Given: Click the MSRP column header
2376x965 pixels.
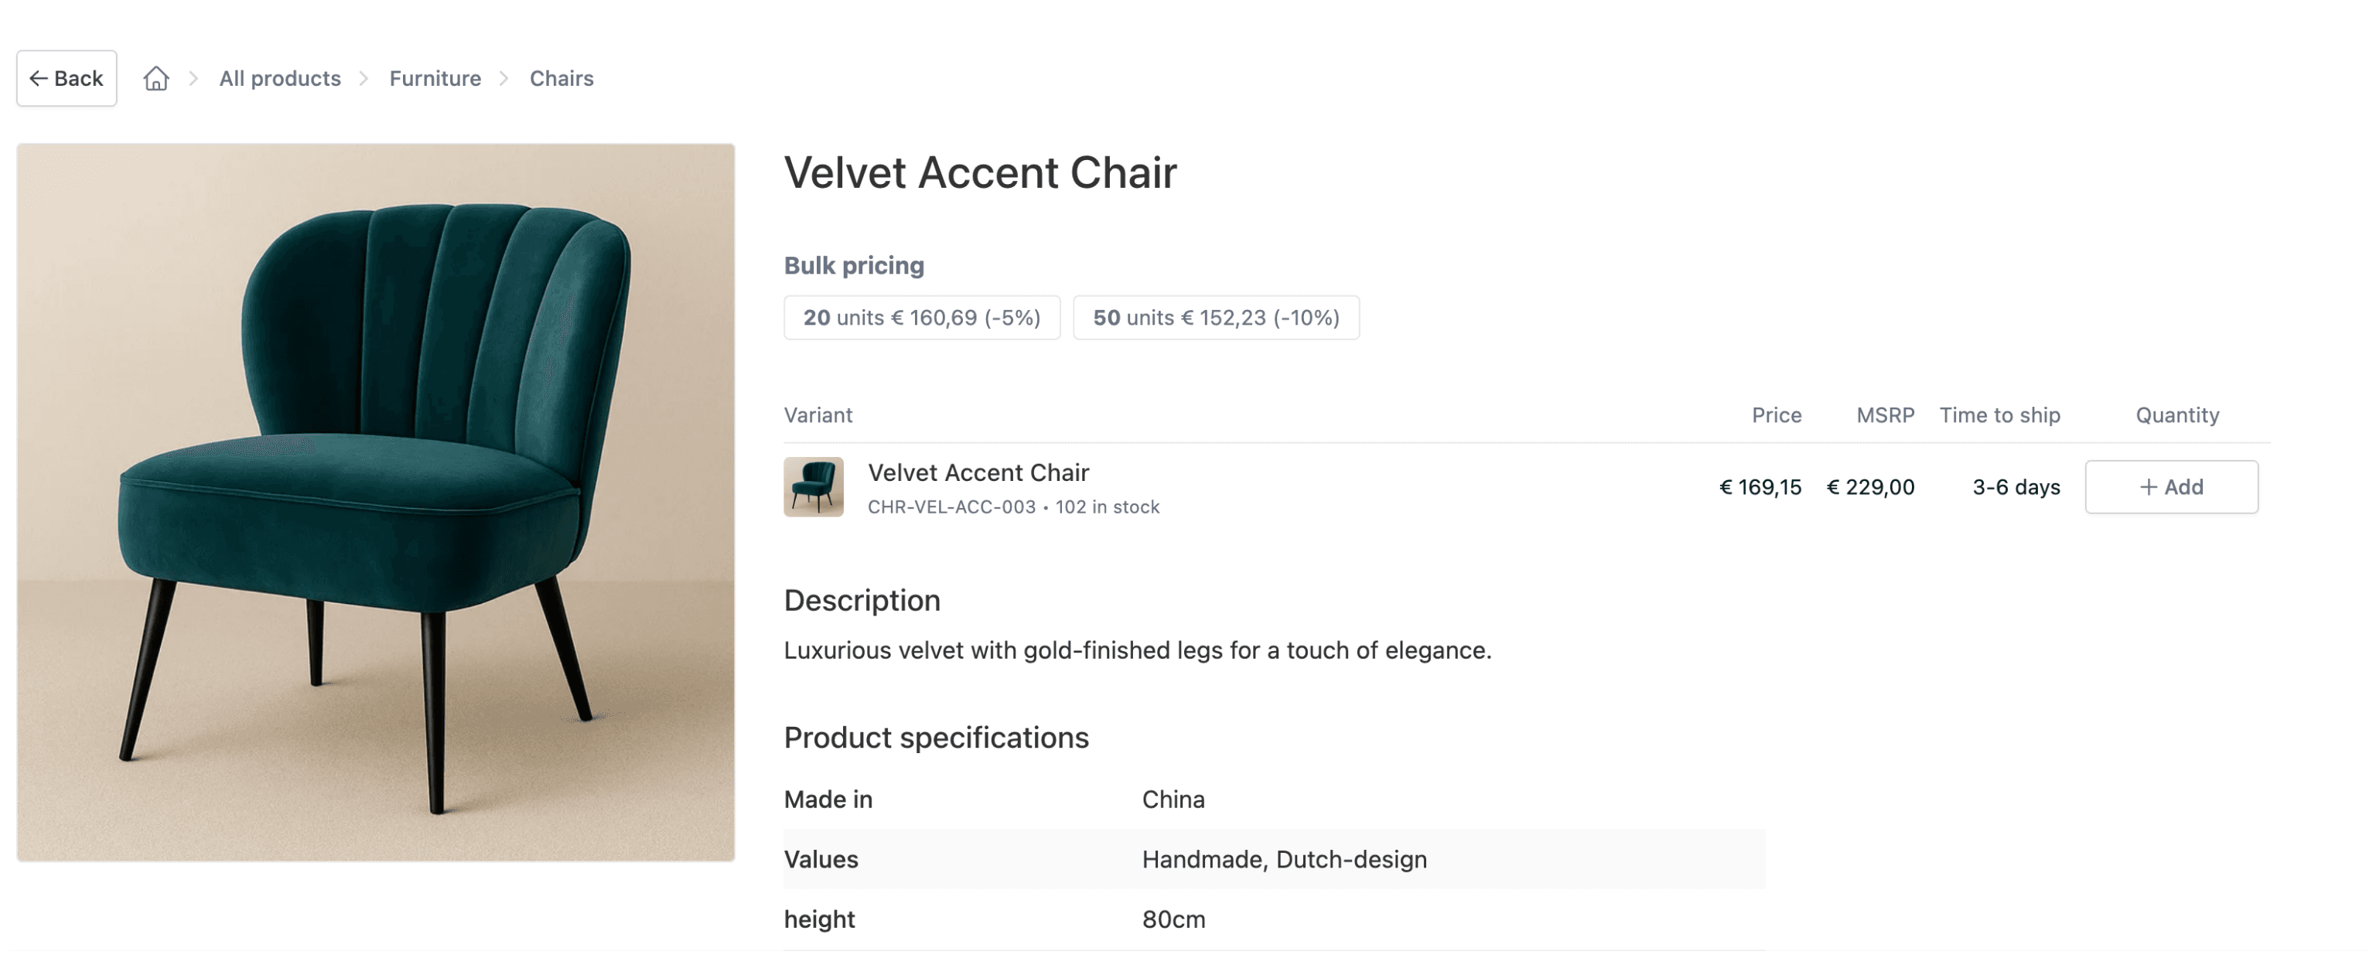Looking at the screenshot, I should pos(1884,415).
